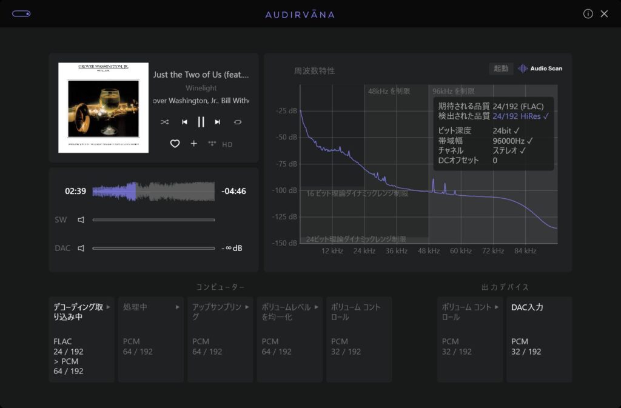This screenshot has width=621, height=408.
Task: Enable shuffle playback mode
Action: [164, 121]
